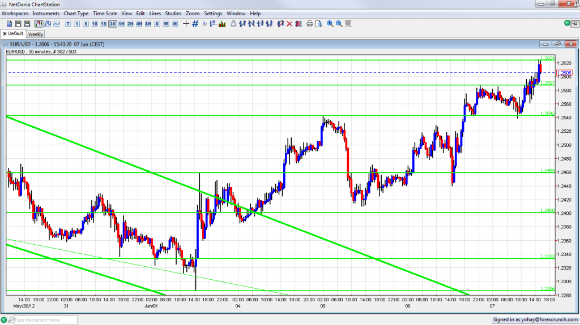This screenshot has height=325, width=580.
Task: Switch to the Default workspace tab
Action: (x=14, y=33)
